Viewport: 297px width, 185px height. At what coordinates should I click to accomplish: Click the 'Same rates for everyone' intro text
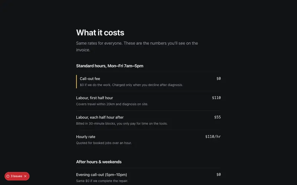[x=137, y=47]
